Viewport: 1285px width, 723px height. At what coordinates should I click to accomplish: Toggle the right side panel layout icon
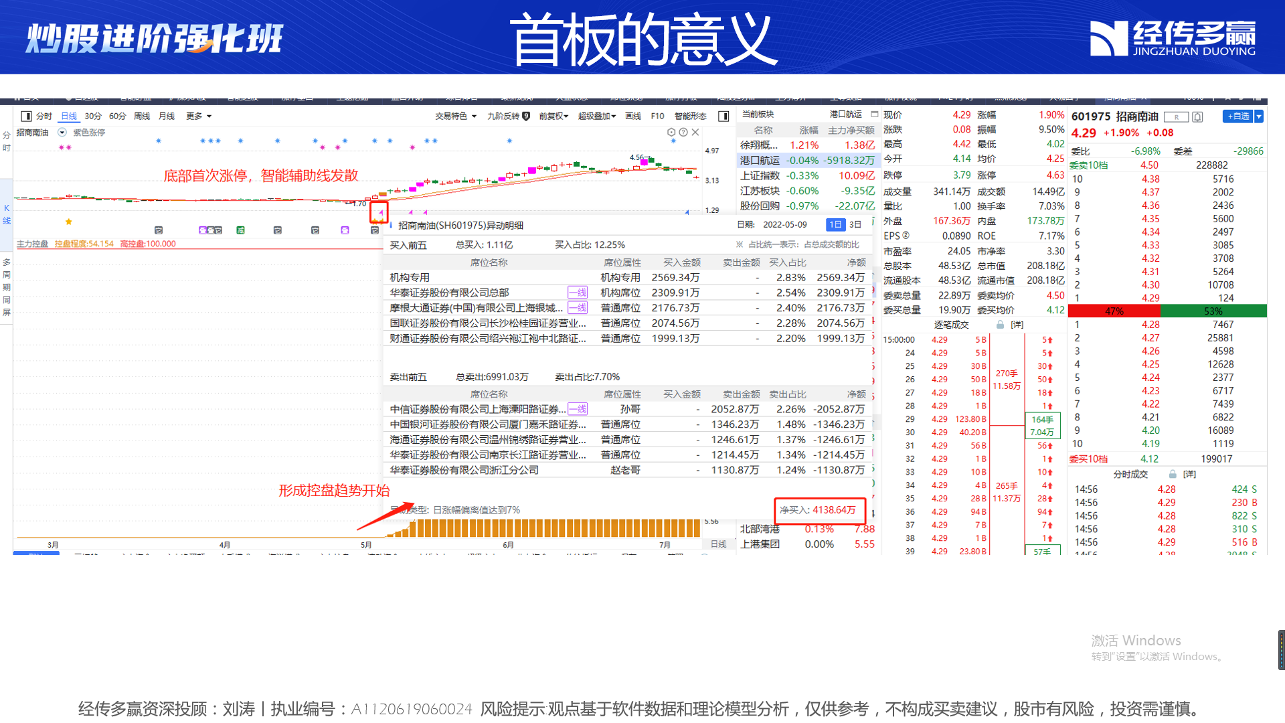click(723, 116)
